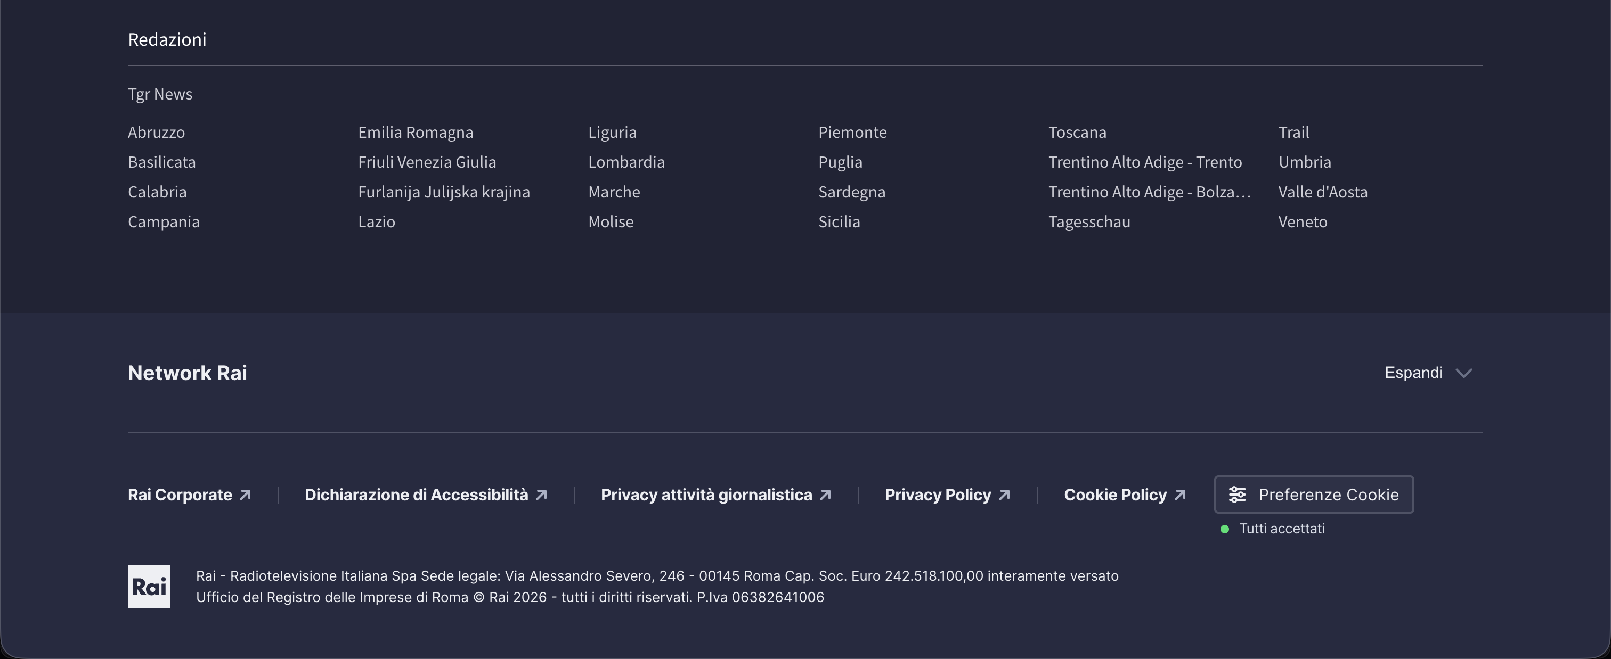Open the Emilia Romagna newsroom
1611x659 pixels.
tap(416, 133)
